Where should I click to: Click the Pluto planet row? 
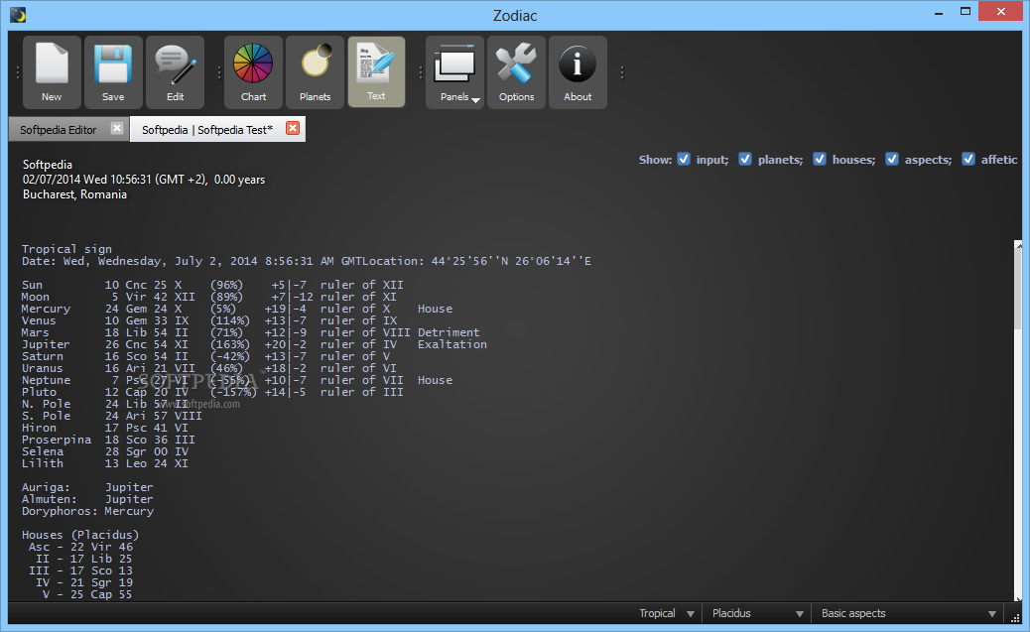[x=212, y=392]
